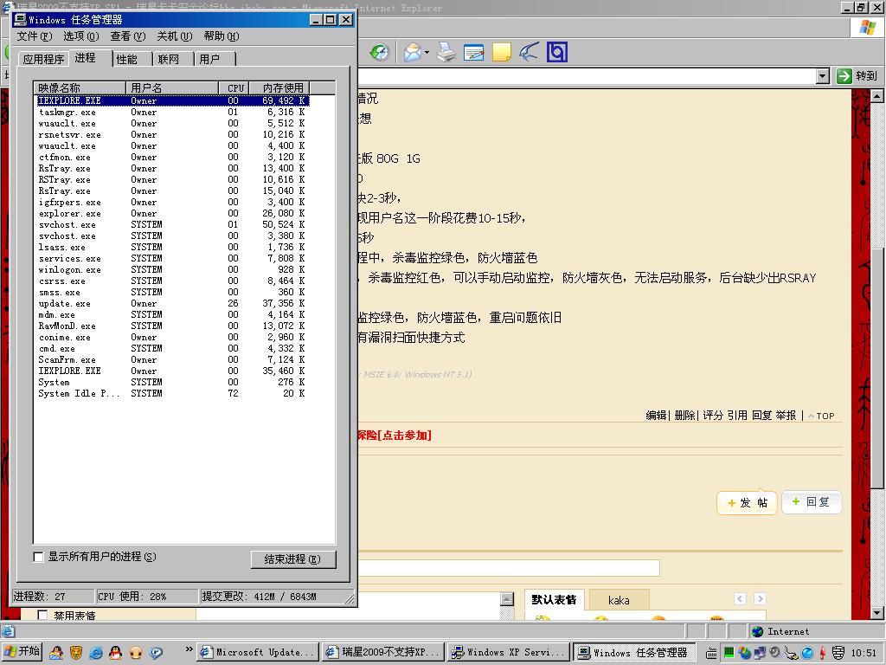Click the QQ penguin quick launch icon
This screenshot has width=886, height=665.
click(115, 653)
